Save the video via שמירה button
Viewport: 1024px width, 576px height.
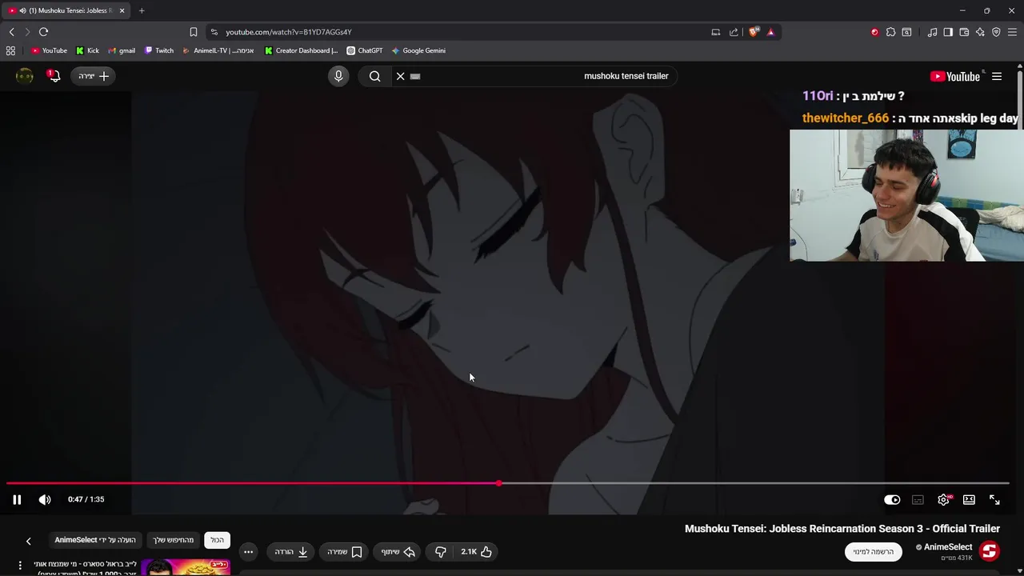click(345, 551)
